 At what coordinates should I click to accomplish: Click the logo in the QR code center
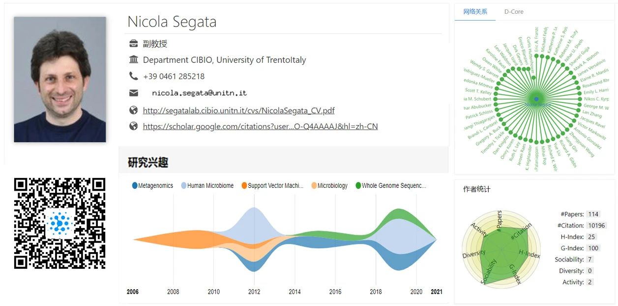60,224
